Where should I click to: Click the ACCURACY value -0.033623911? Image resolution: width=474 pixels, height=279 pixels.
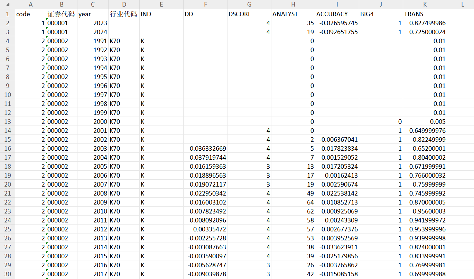point(337,247)
